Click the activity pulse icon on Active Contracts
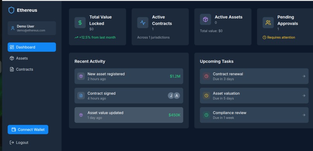 point(143,23)
